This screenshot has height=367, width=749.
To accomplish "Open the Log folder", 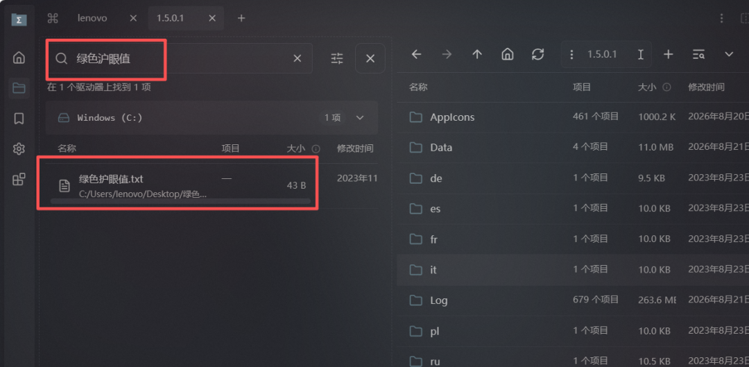I will [574, 300].
